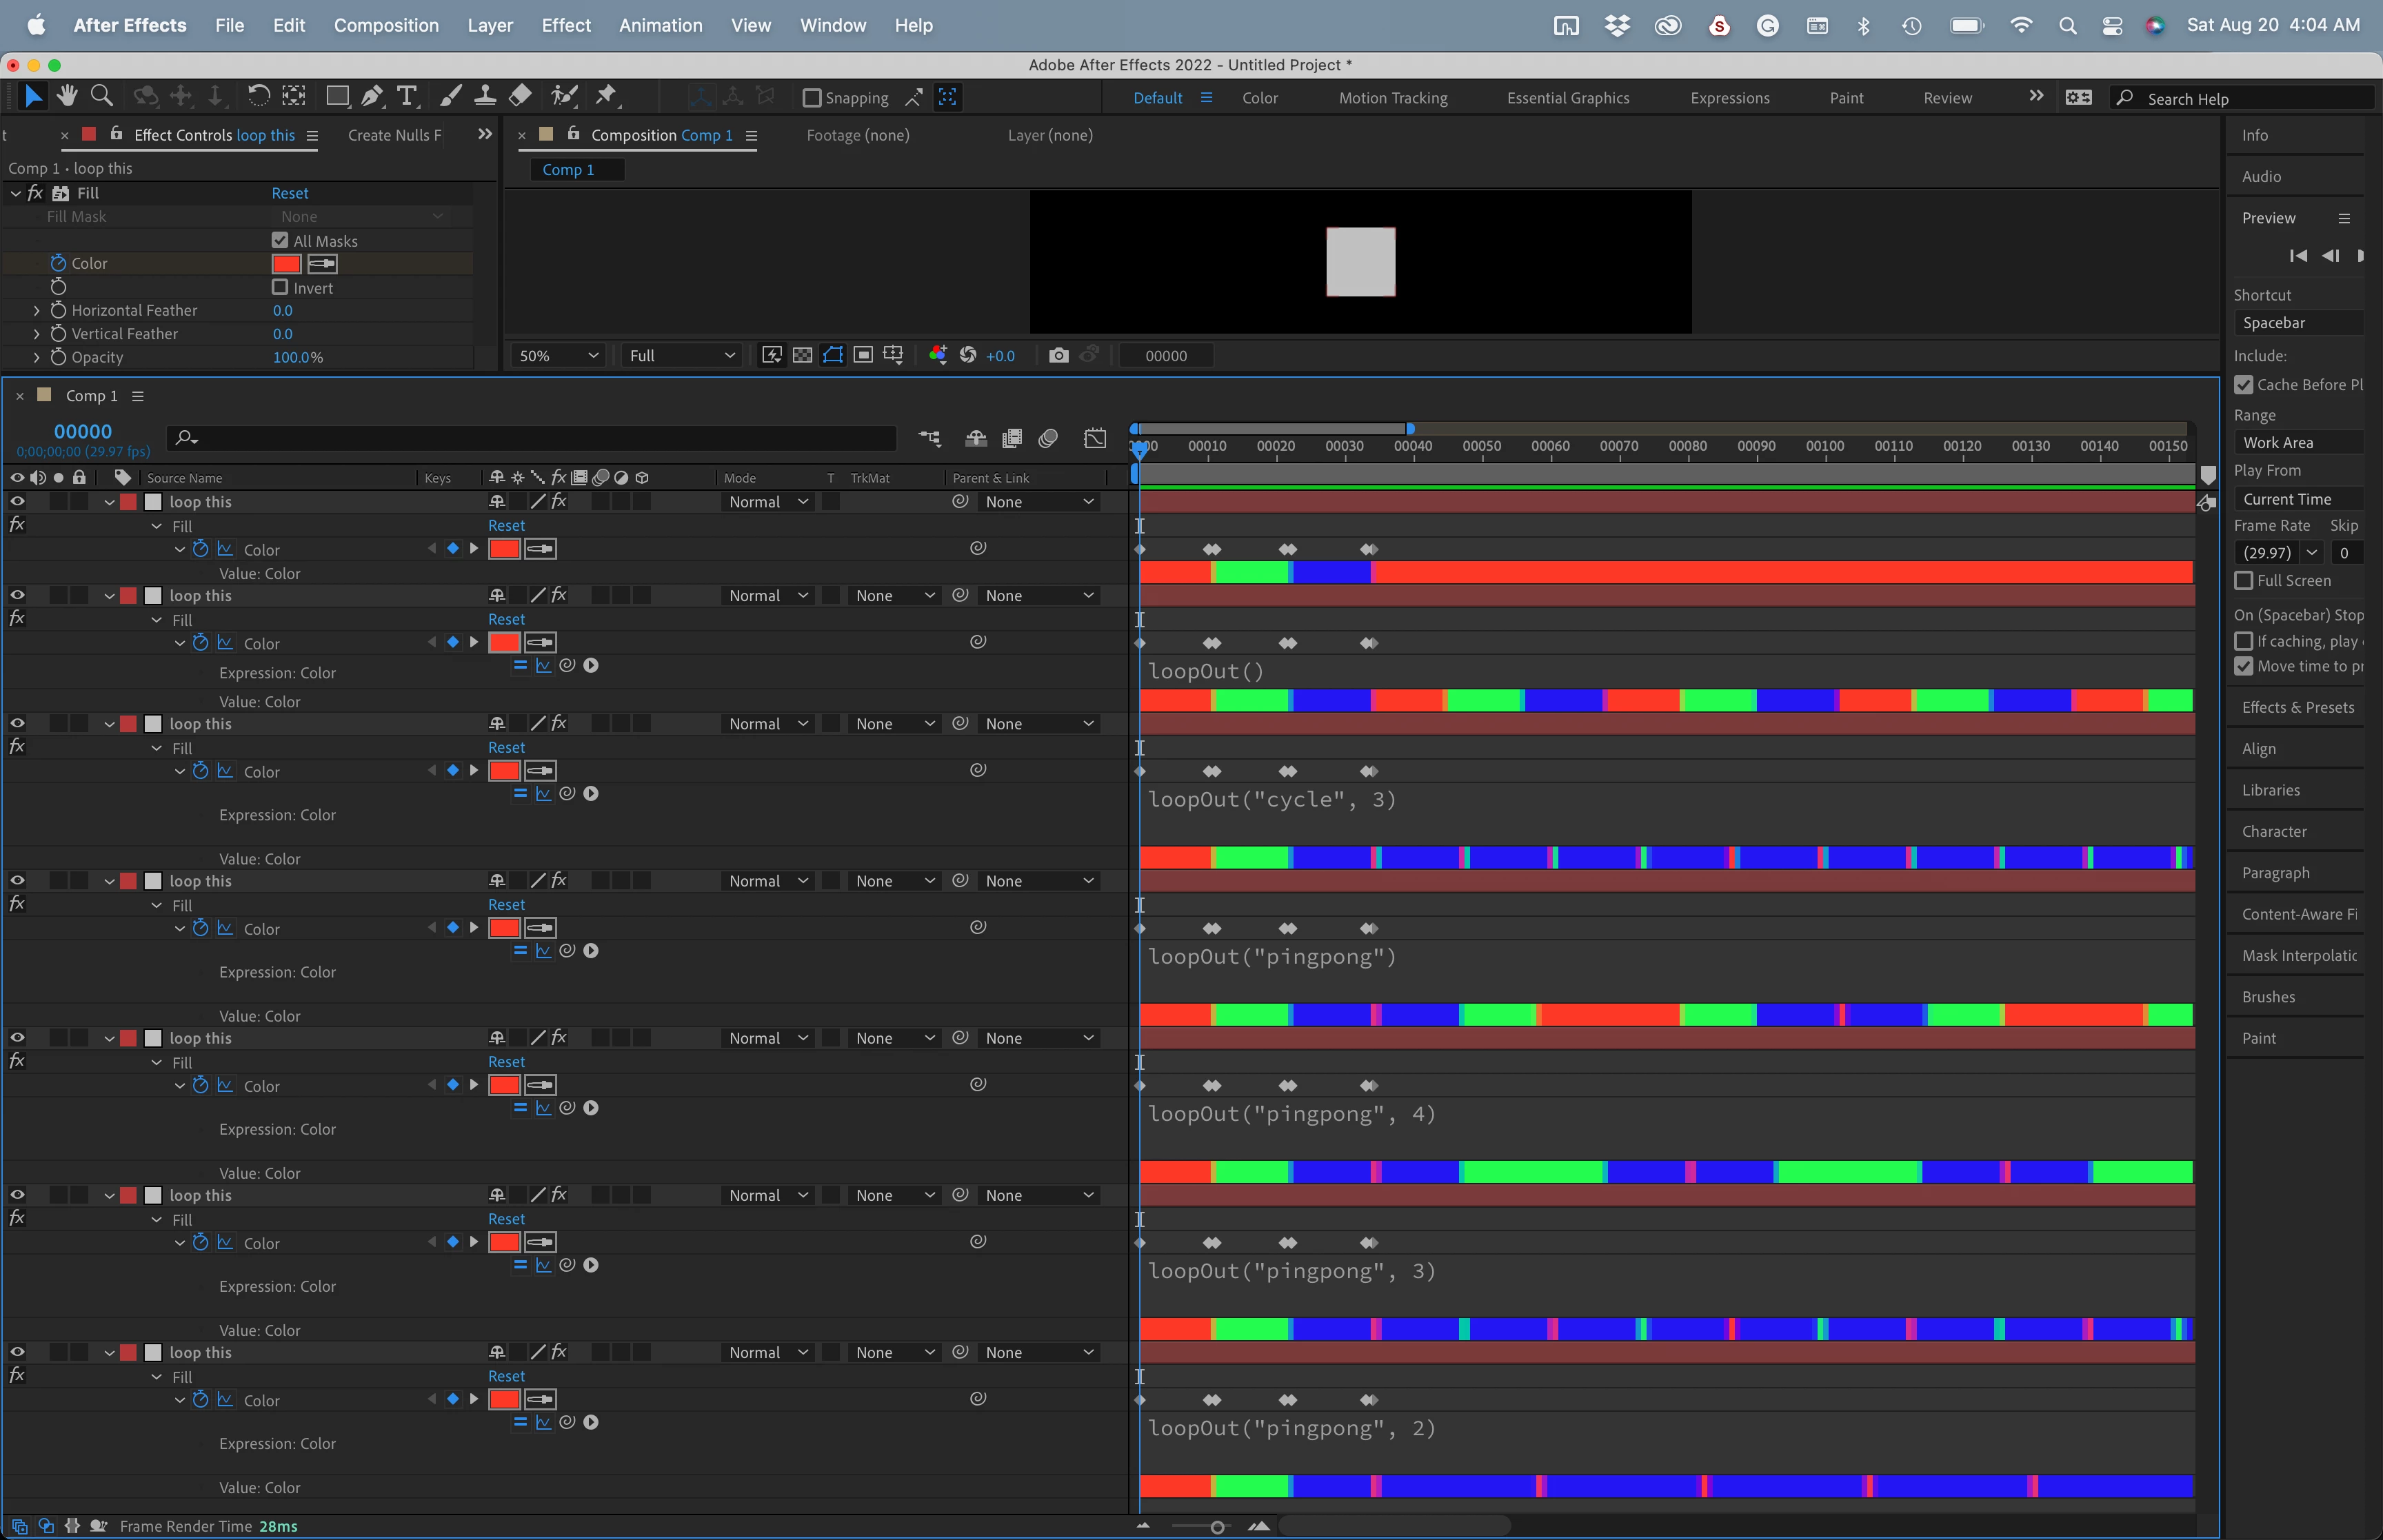Select the Rectangle shape tool
This screenshot has width=2383, height=1540.
pos(337,96)
